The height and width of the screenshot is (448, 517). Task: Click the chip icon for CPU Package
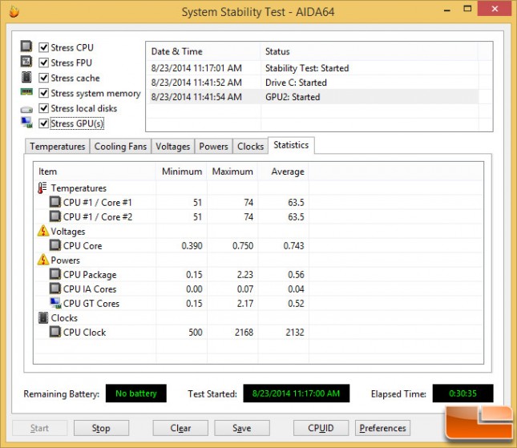point(55,274)
